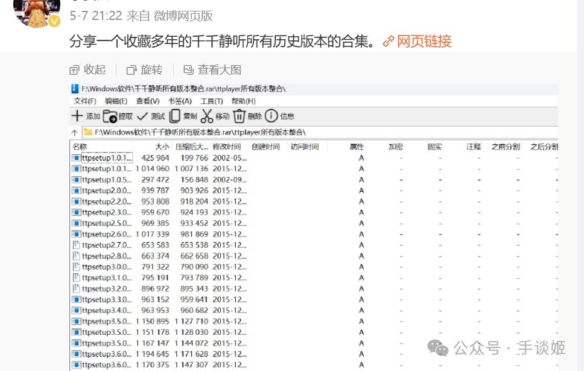Select the ttpsetup2.2.0... file
Image resolution: width=584 pixels, height=371 pixels.
(x=107, y=201)
